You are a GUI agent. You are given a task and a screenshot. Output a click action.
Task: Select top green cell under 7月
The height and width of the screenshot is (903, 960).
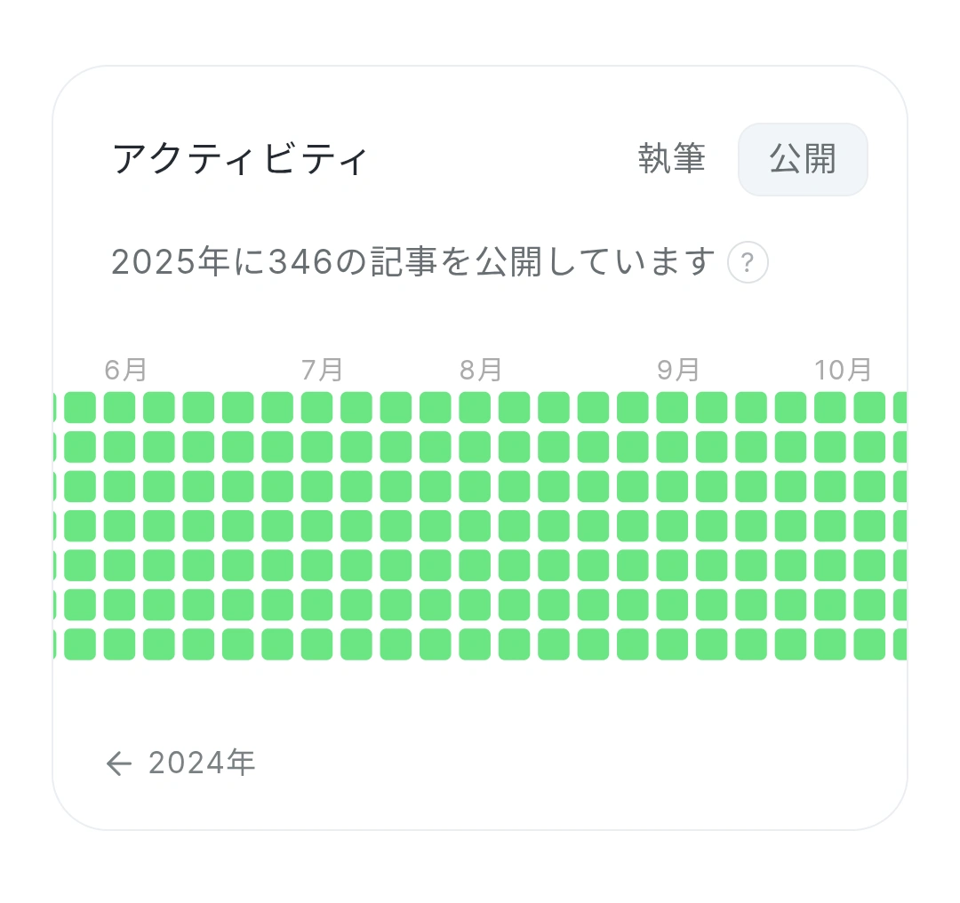click(x=316, y=407)
